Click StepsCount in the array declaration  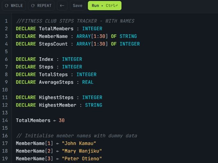click(x=53, y=44)
